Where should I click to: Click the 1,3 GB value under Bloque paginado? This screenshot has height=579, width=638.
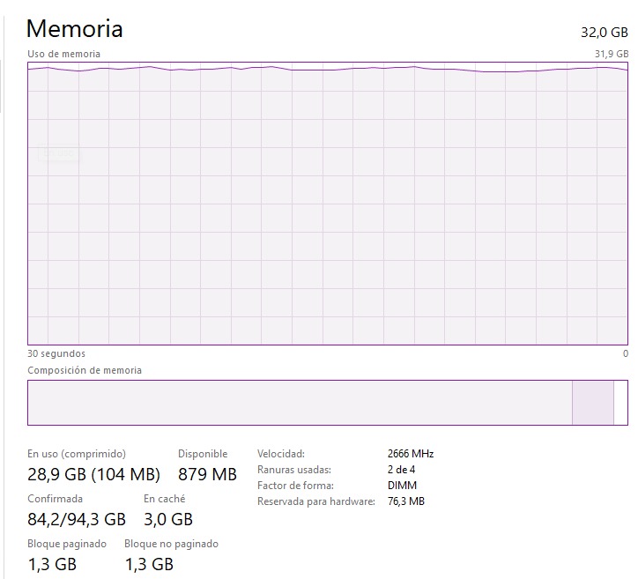tap(52, 564)
